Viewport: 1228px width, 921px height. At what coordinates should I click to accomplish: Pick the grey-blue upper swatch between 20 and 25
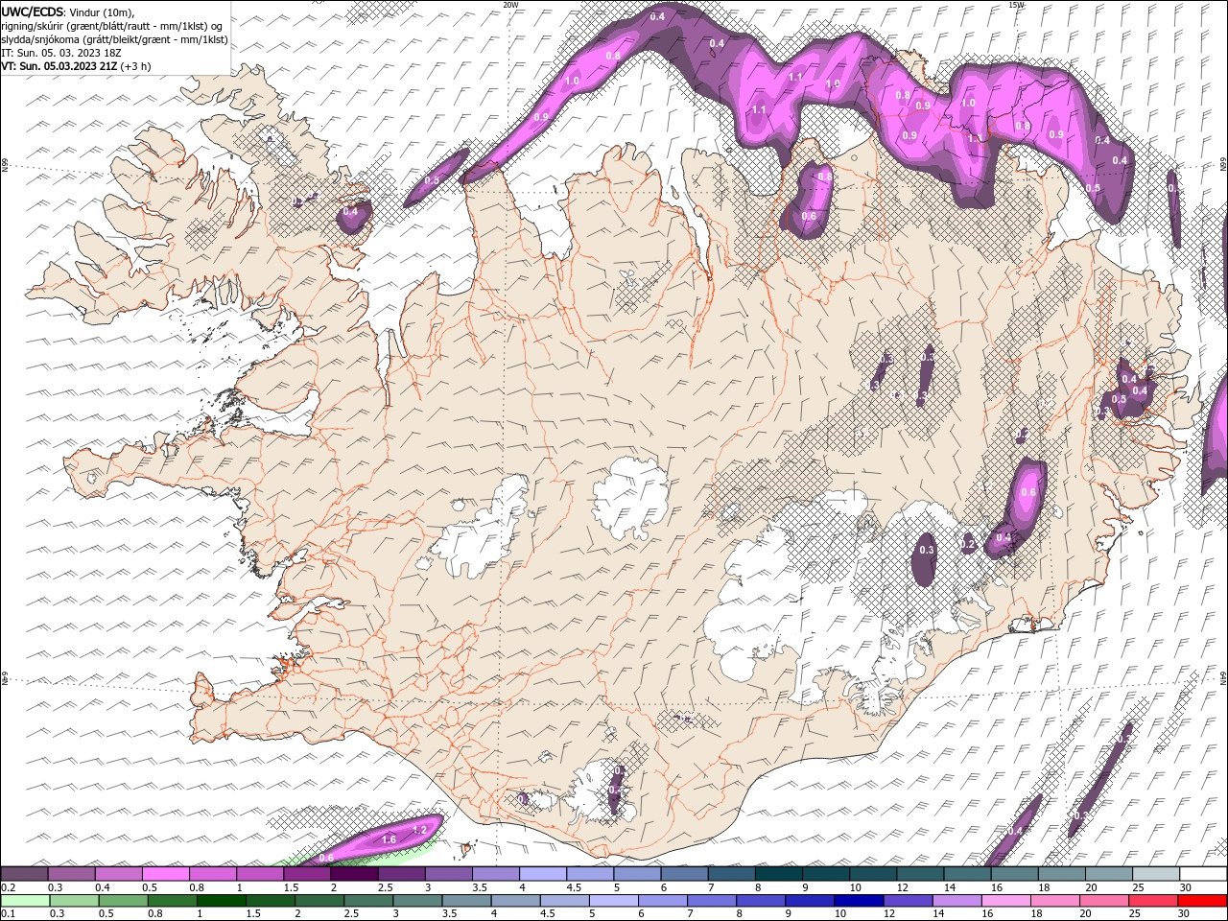pos(1109,874)
